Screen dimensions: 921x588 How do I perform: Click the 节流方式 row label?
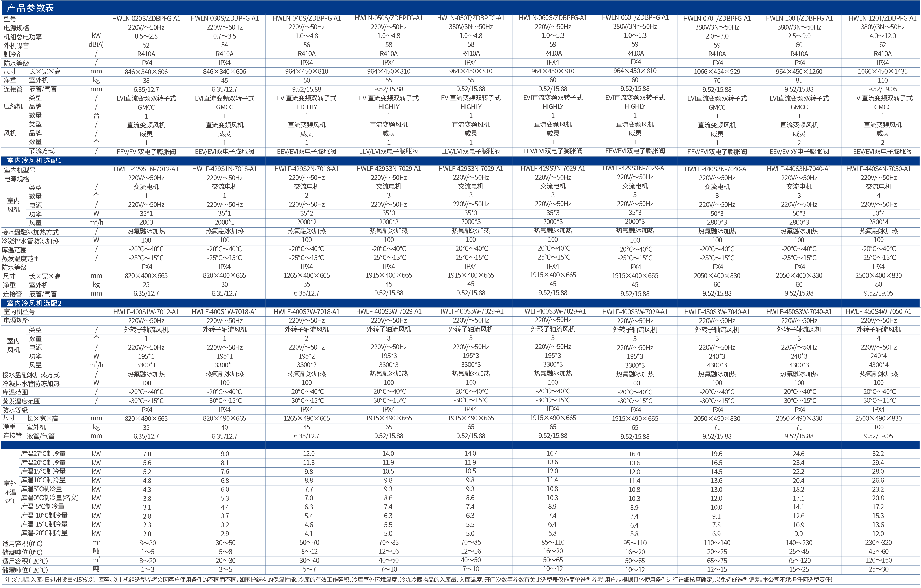click(42, 151)
